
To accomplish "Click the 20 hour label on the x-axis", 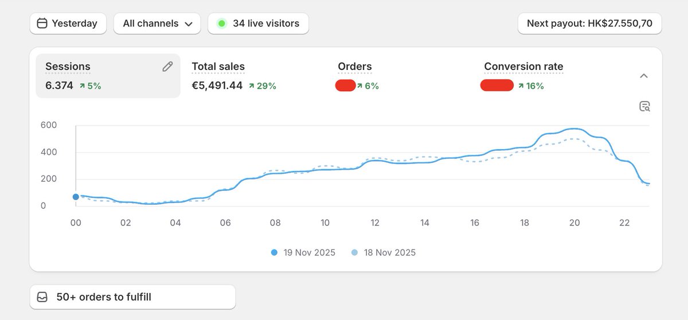I will tap(574, 223).
